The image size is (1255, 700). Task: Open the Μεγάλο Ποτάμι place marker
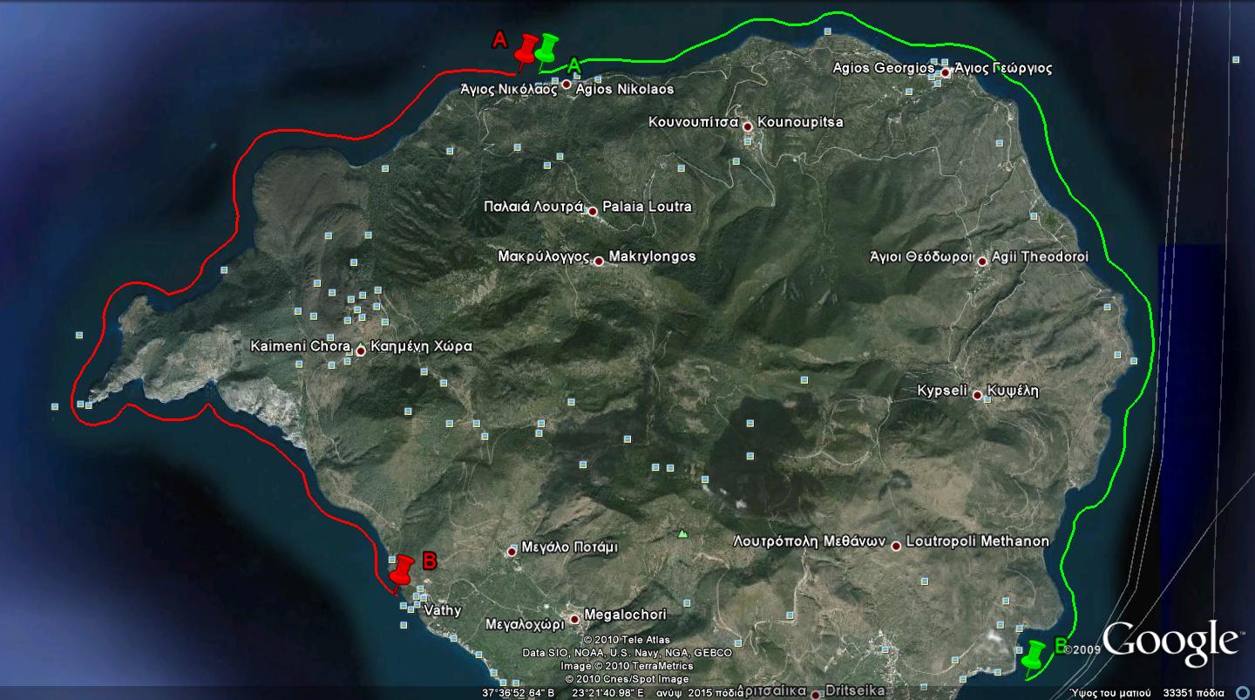pyautogui.click(x=512, y=551)
